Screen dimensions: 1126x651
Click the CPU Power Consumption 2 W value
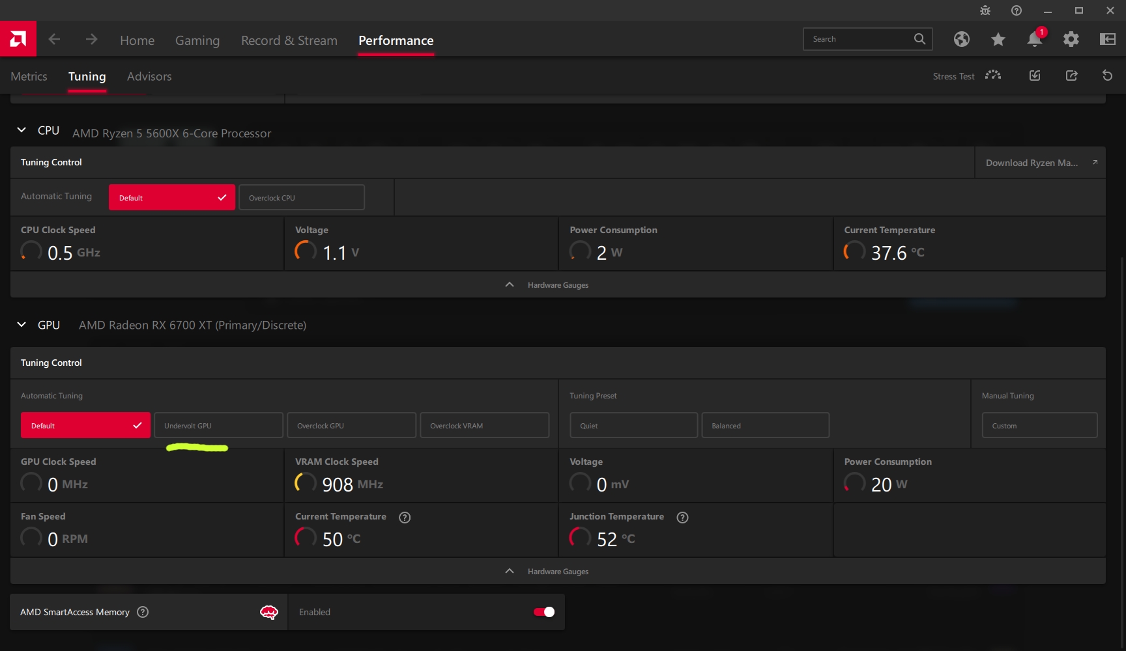609,253
